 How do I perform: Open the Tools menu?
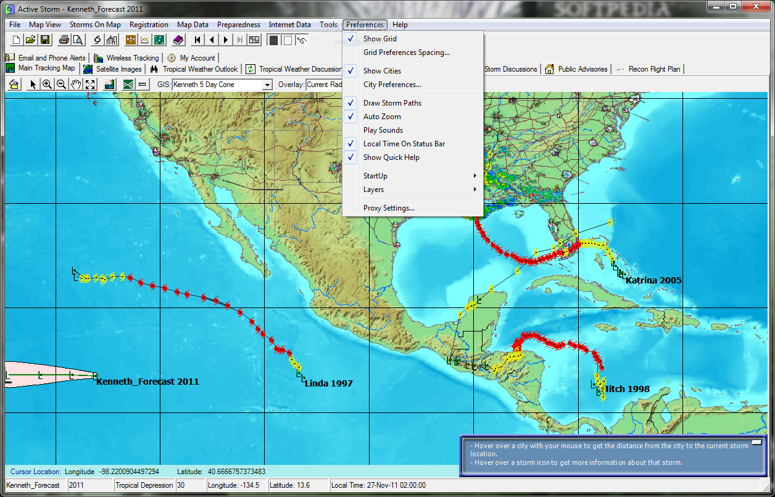(x=328, y=25)
